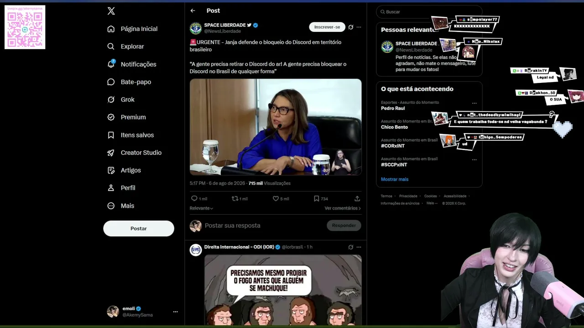The image size is (584, 328).
Task: Click the post timestamp 5:17 PM
Action: coord(198,183)
